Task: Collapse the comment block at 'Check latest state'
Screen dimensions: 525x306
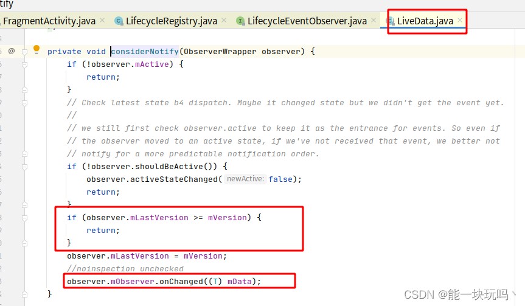Action: [24, 103]
